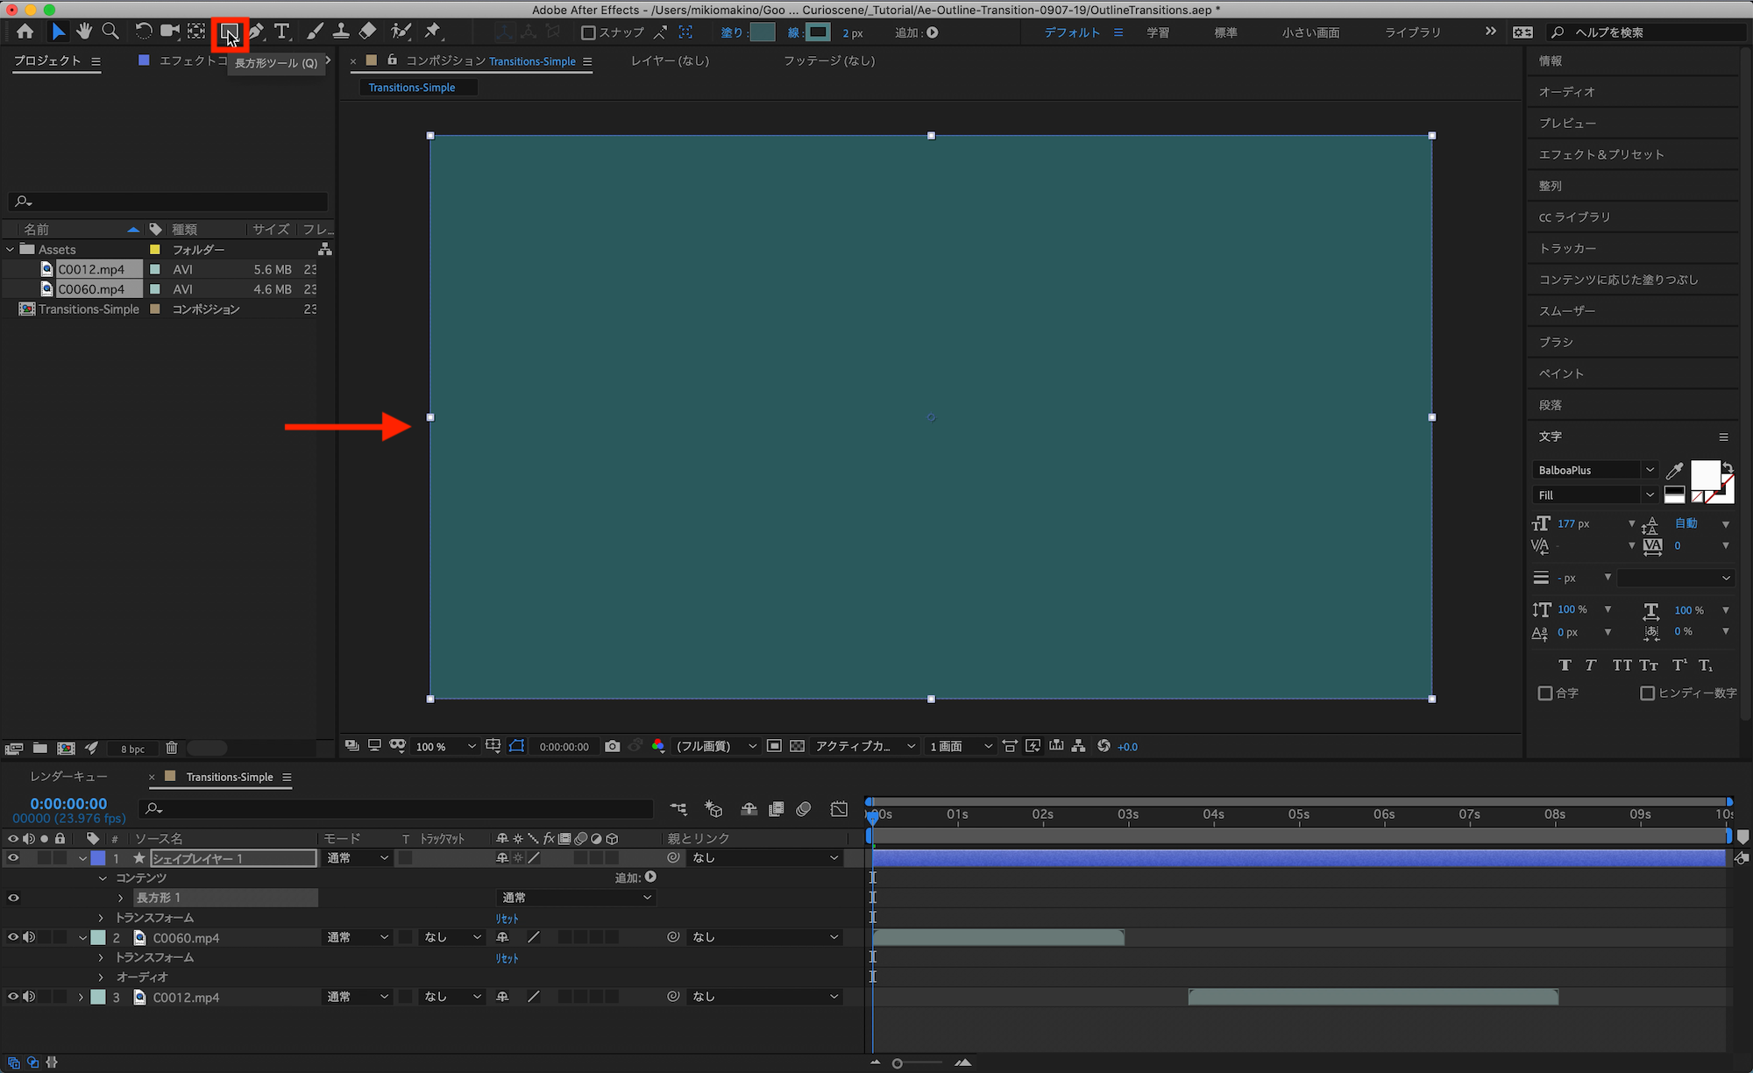Screen dimensions: 1753x1073
Task: Enable the スナップ checkbox
Action: (x=589, y=32)
